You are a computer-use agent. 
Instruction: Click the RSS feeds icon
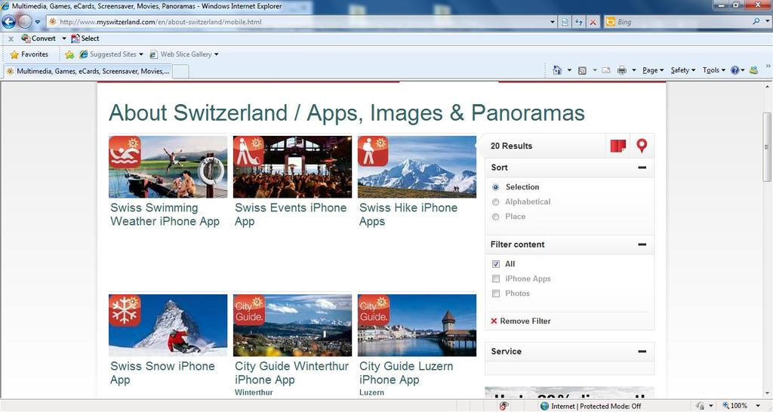(582, 70)
